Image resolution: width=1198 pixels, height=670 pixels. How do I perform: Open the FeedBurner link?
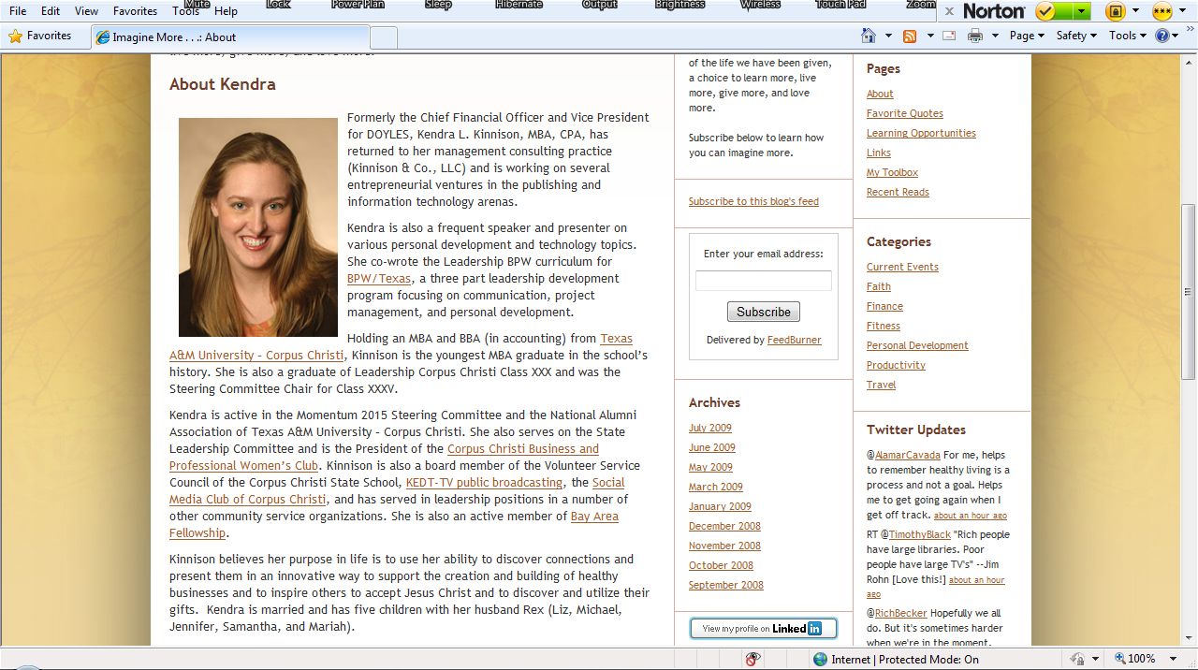[795, 340]
